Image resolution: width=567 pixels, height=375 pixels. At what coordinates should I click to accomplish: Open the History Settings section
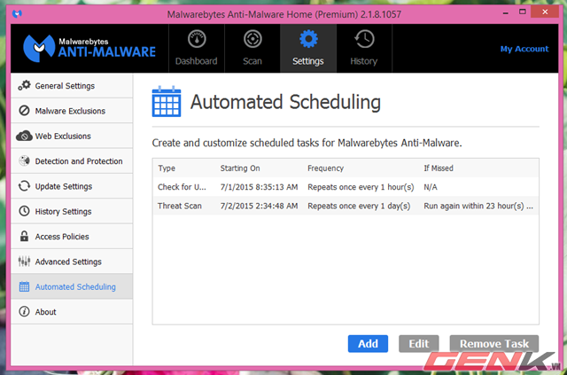(72, 211)
